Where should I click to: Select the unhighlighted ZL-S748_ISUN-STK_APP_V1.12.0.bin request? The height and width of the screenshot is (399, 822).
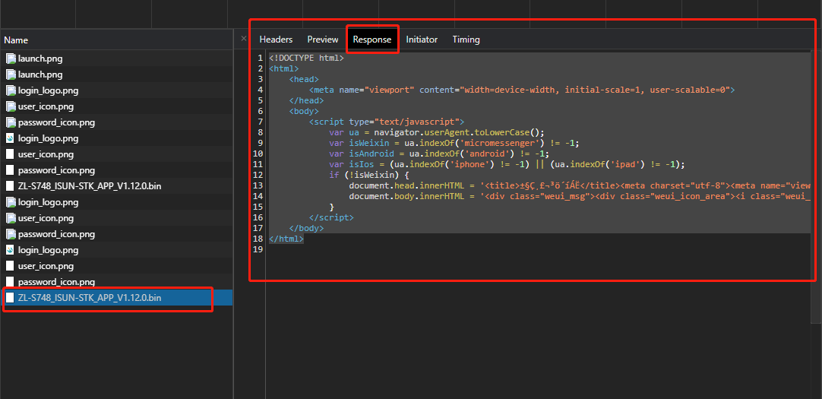(116, 186)
